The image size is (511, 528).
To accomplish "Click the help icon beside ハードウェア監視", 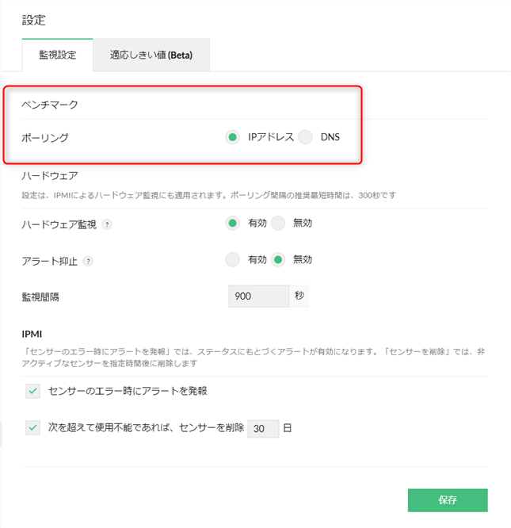I will (108, 224).
